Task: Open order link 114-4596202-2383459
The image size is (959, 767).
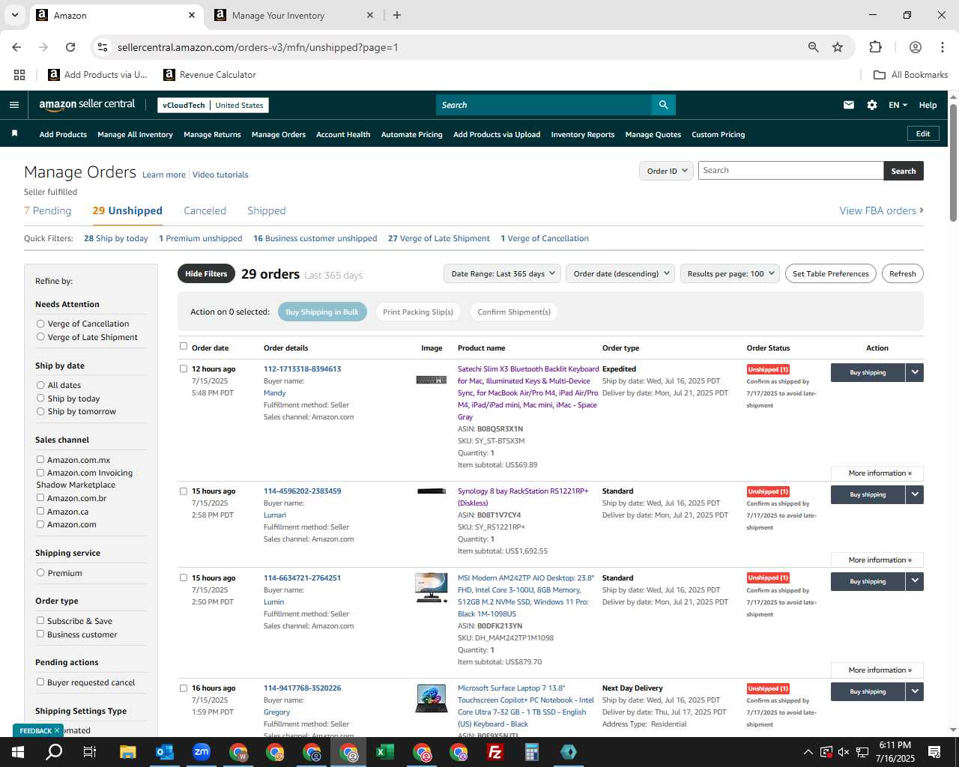Action: 302,491
